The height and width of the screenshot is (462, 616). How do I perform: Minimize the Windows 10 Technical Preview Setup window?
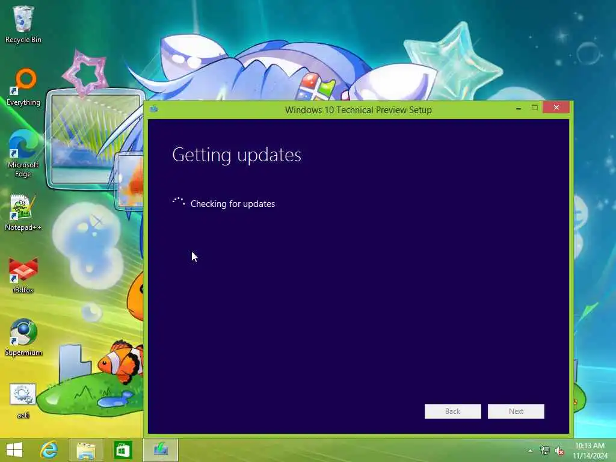click(x=519, y=108)
